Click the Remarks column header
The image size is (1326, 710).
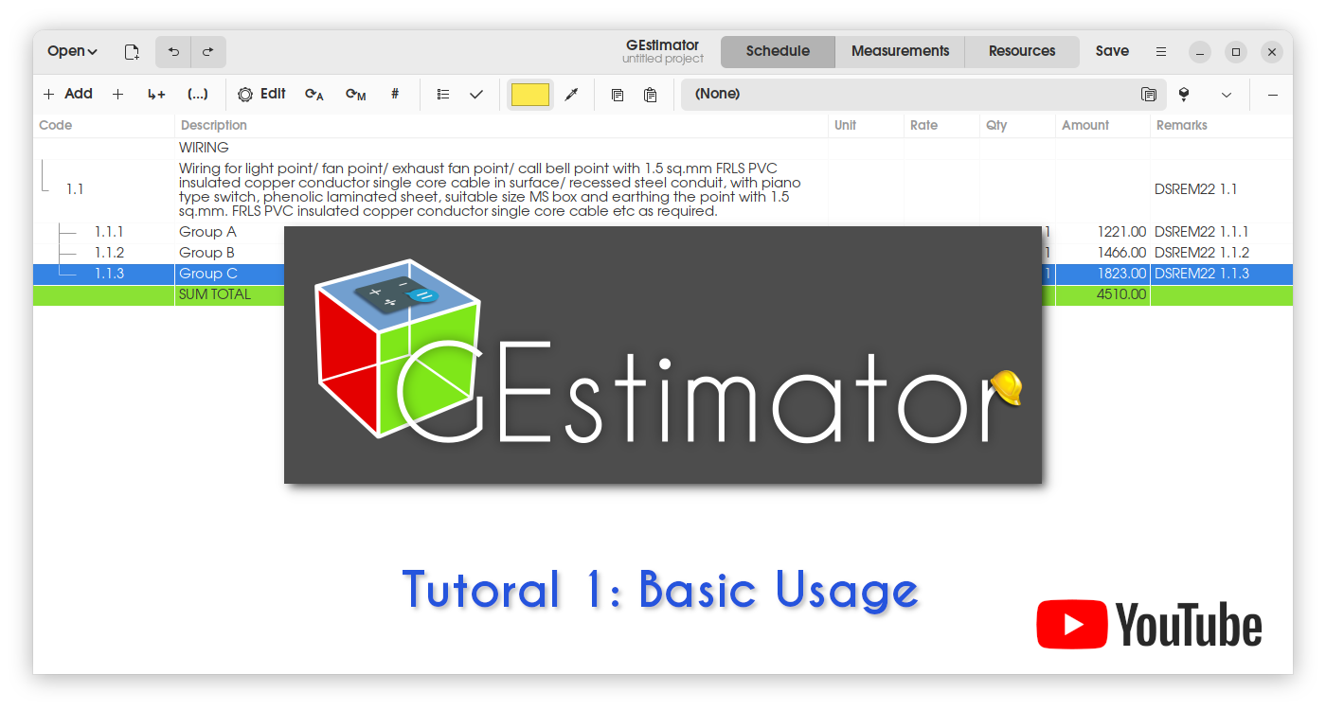point(1222,125)
